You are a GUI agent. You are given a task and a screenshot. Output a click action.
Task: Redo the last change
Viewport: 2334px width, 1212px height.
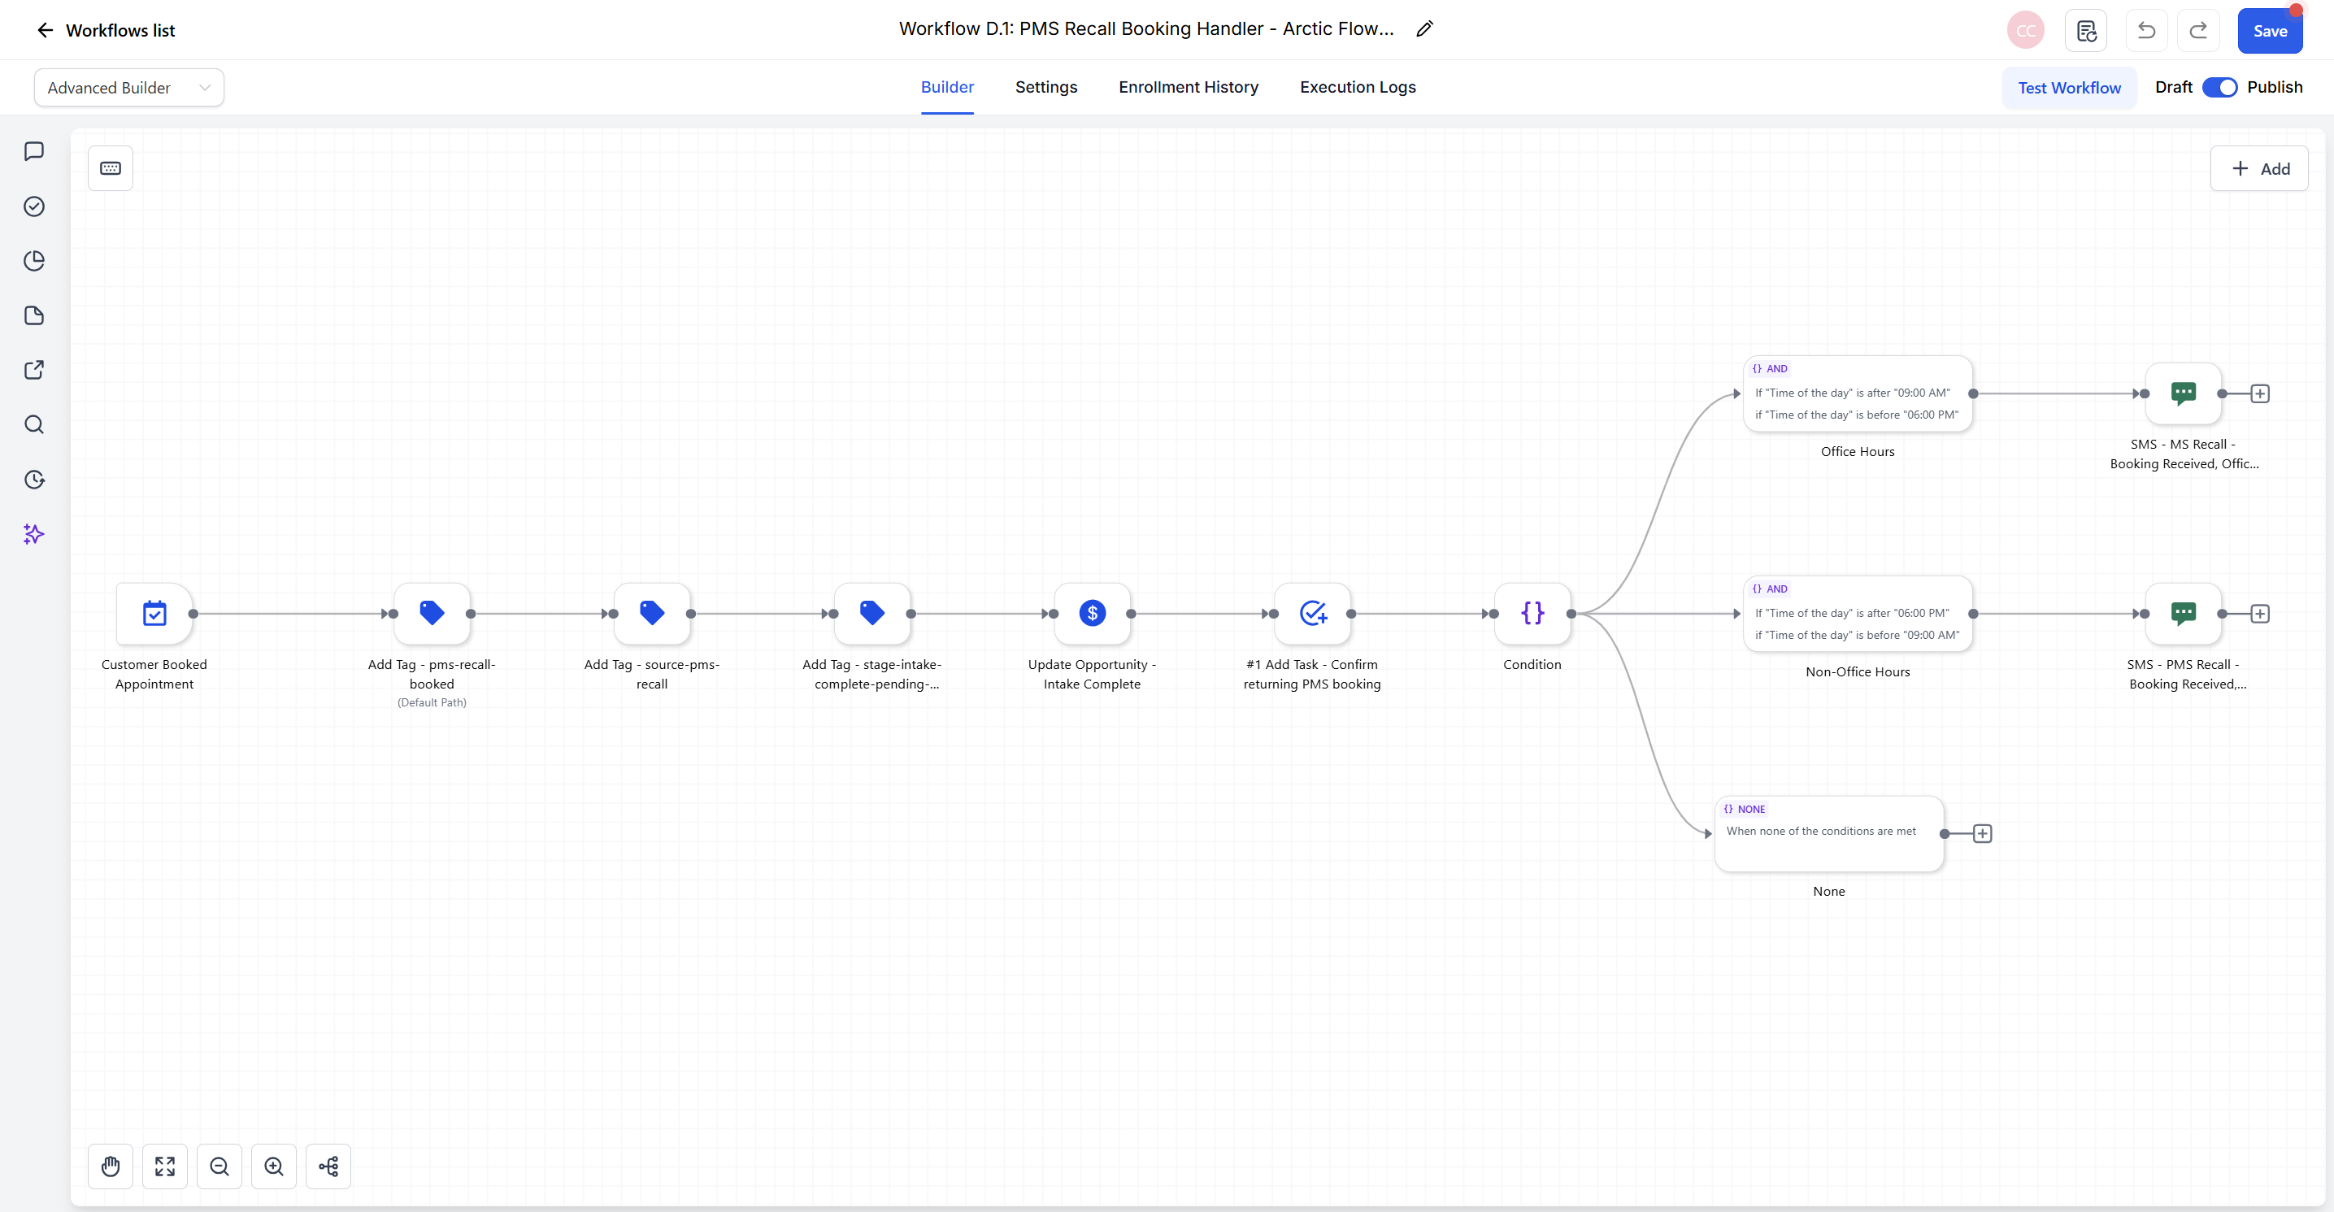coord(2198,31)
